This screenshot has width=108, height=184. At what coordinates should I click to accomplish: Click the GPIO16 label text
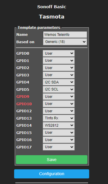tap(24, 140)
